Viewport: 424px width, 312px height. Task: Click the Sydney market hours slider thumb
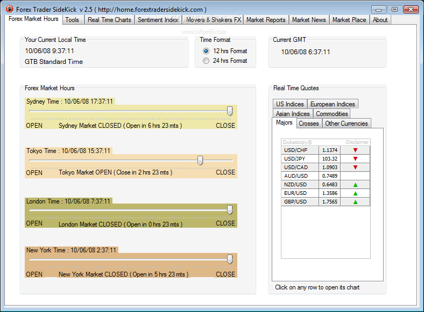[x=230, y=111]
